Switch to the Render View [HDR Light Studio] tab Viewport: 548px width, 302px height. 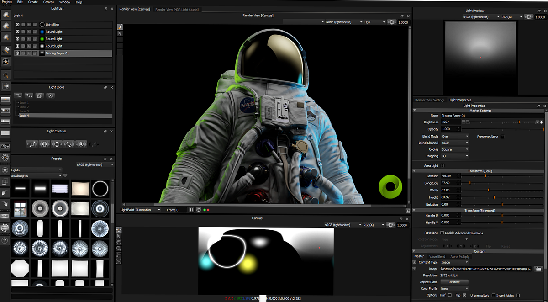coord(177,9)
